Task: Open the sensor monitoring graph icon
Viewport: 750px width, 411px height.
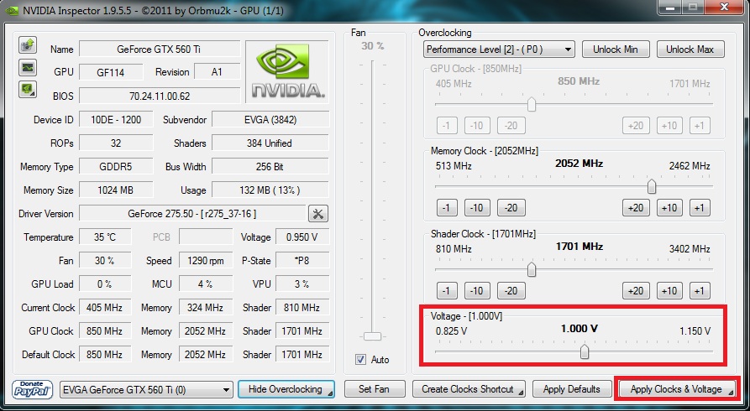Action: (x=28, y=67)
